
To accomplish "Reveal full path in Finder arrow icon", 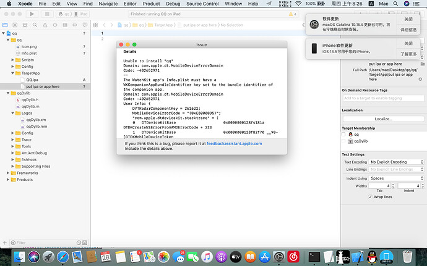I will pyautogui.click(x=420, y=79).
